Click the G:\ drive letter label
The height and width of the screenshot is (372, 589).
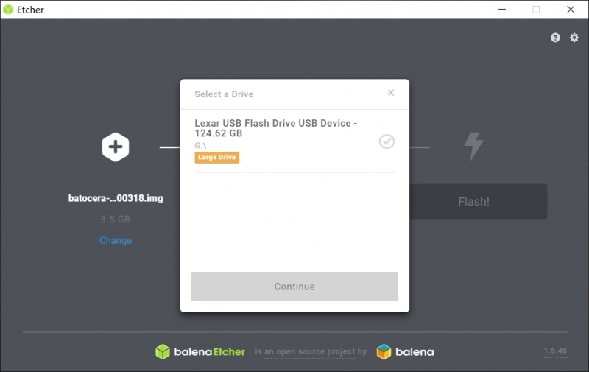200,145
